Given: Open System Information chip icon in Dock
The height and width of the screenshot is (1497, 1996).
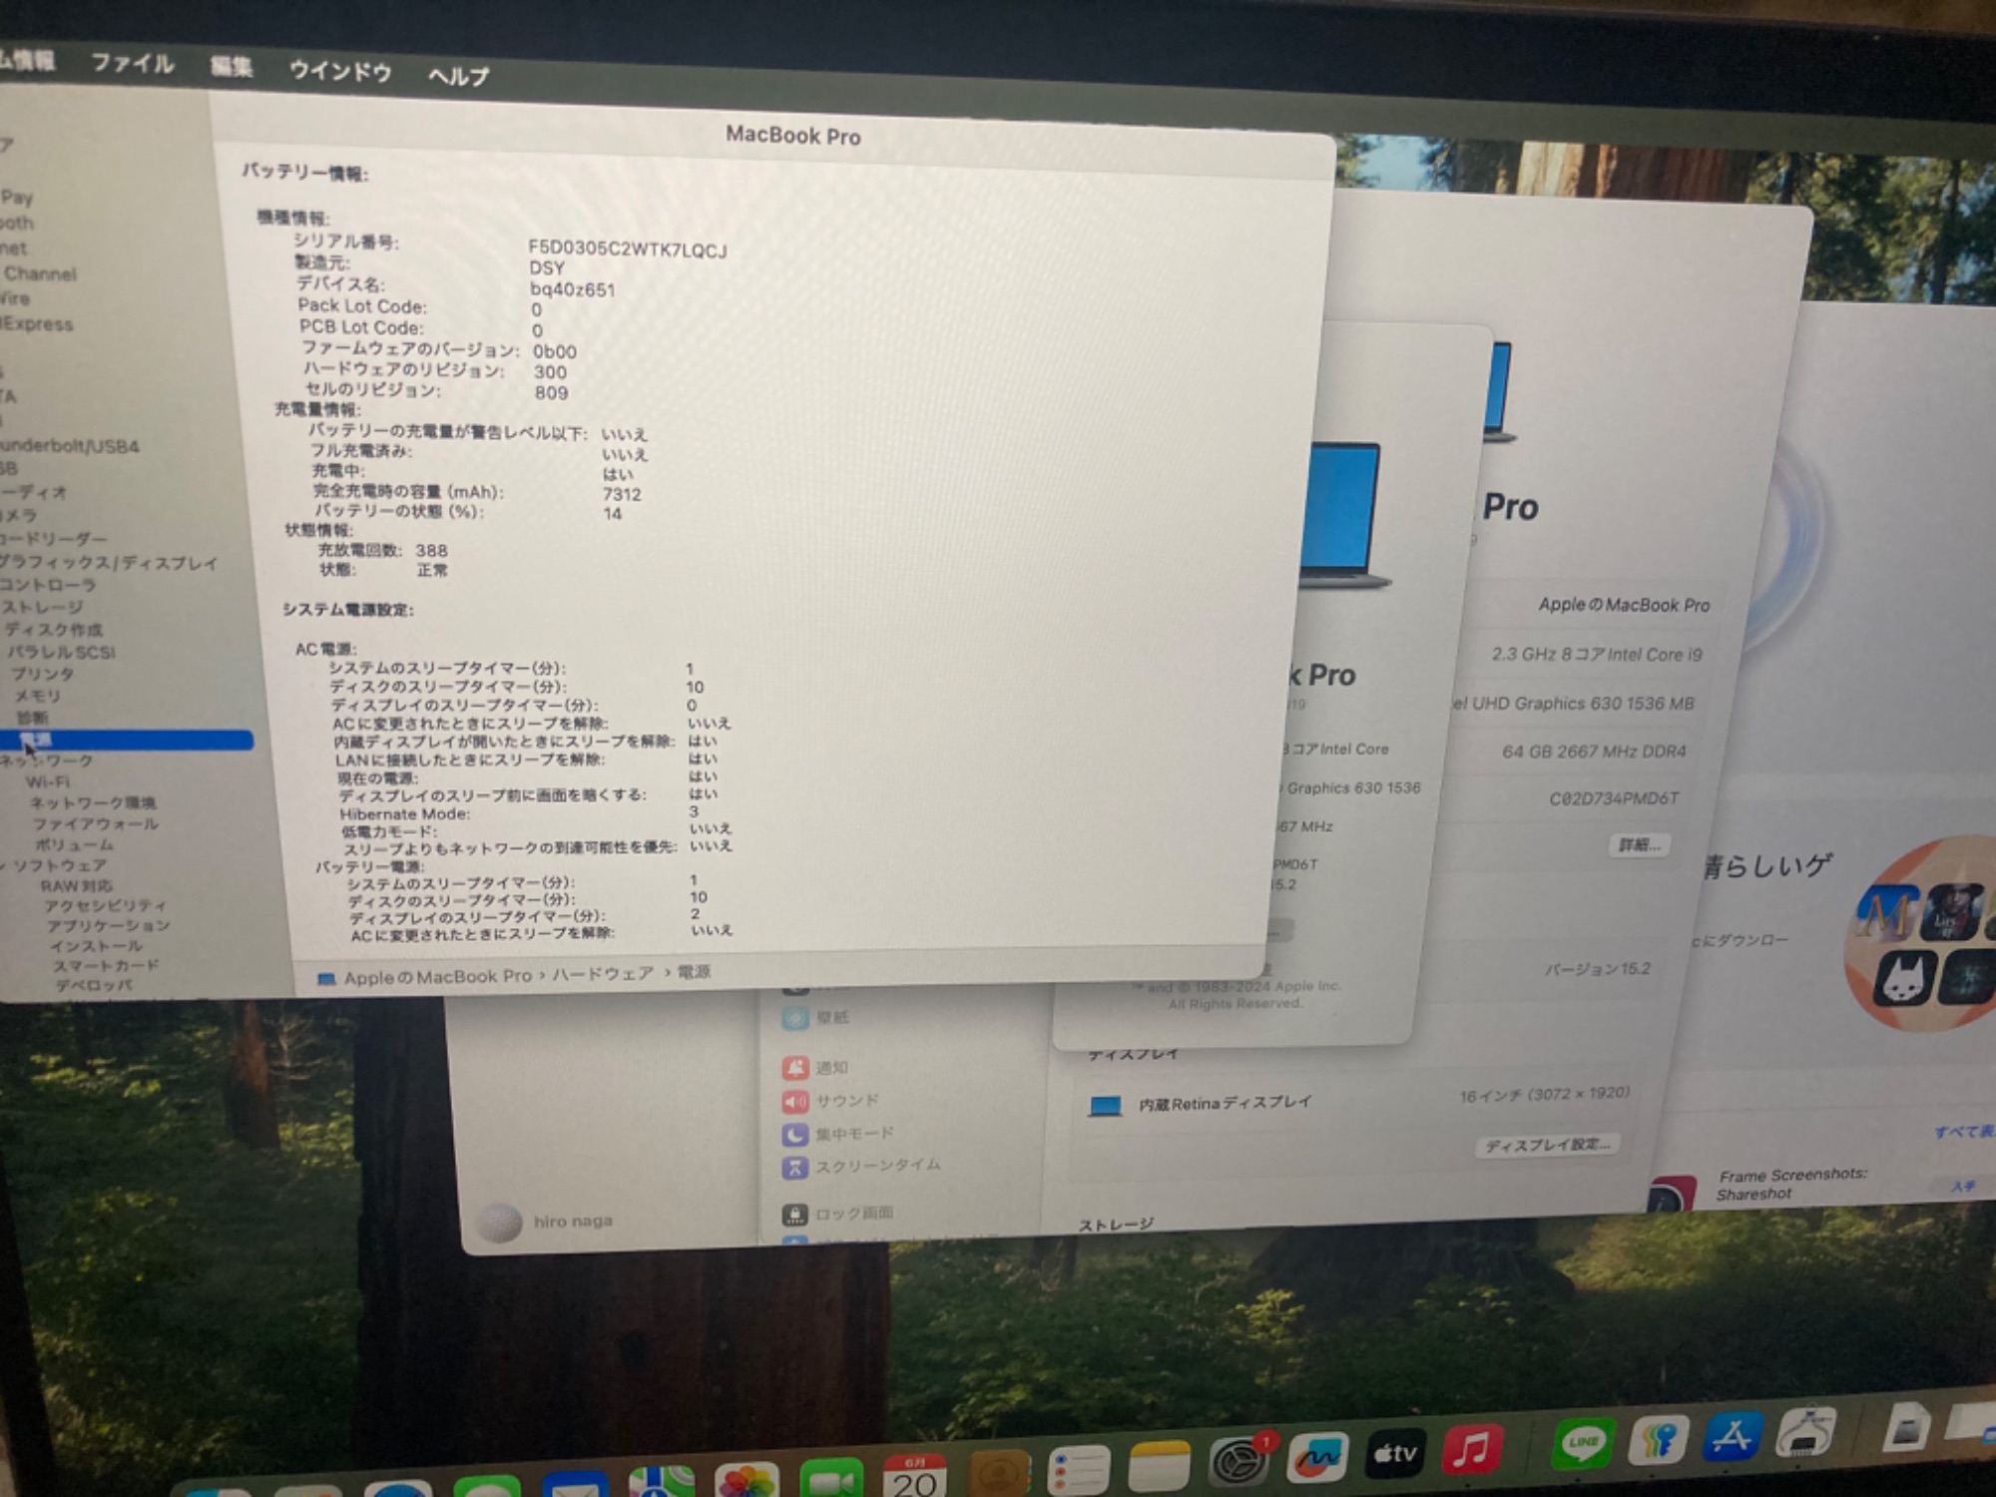Looking at the screenshot, I should (x=1805, y=1434).
